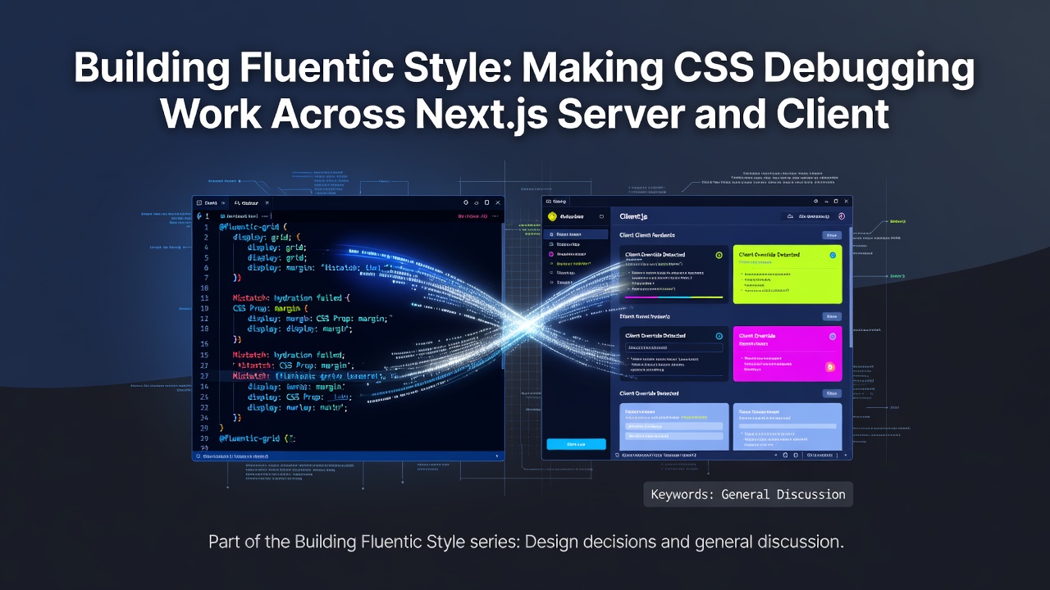Click the "Client.js" heading in the right window
The height and width of the screenshot is (590, 1050).
(634, 216)
